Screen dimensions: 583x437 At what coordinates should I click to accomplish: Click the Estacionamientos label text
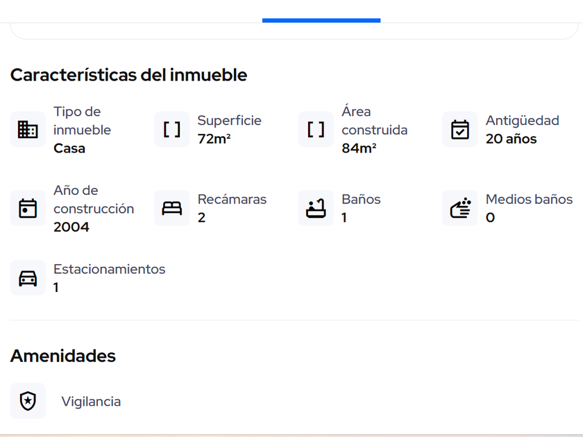tap(110, 269)
